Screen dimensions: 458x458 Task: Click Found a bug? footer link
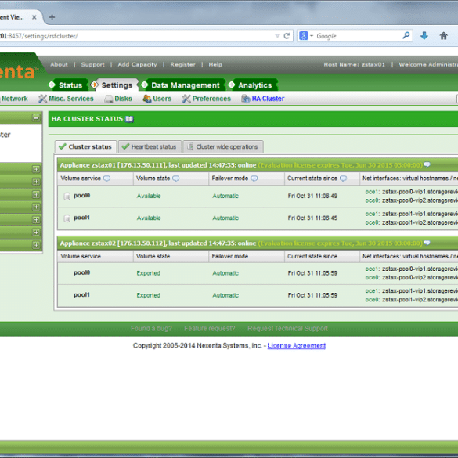click(x=151, y=329)
